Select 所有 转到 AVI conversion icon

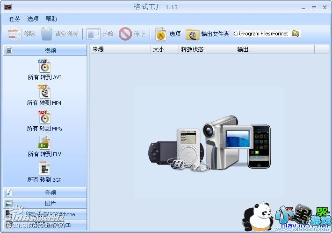(44, 66)
